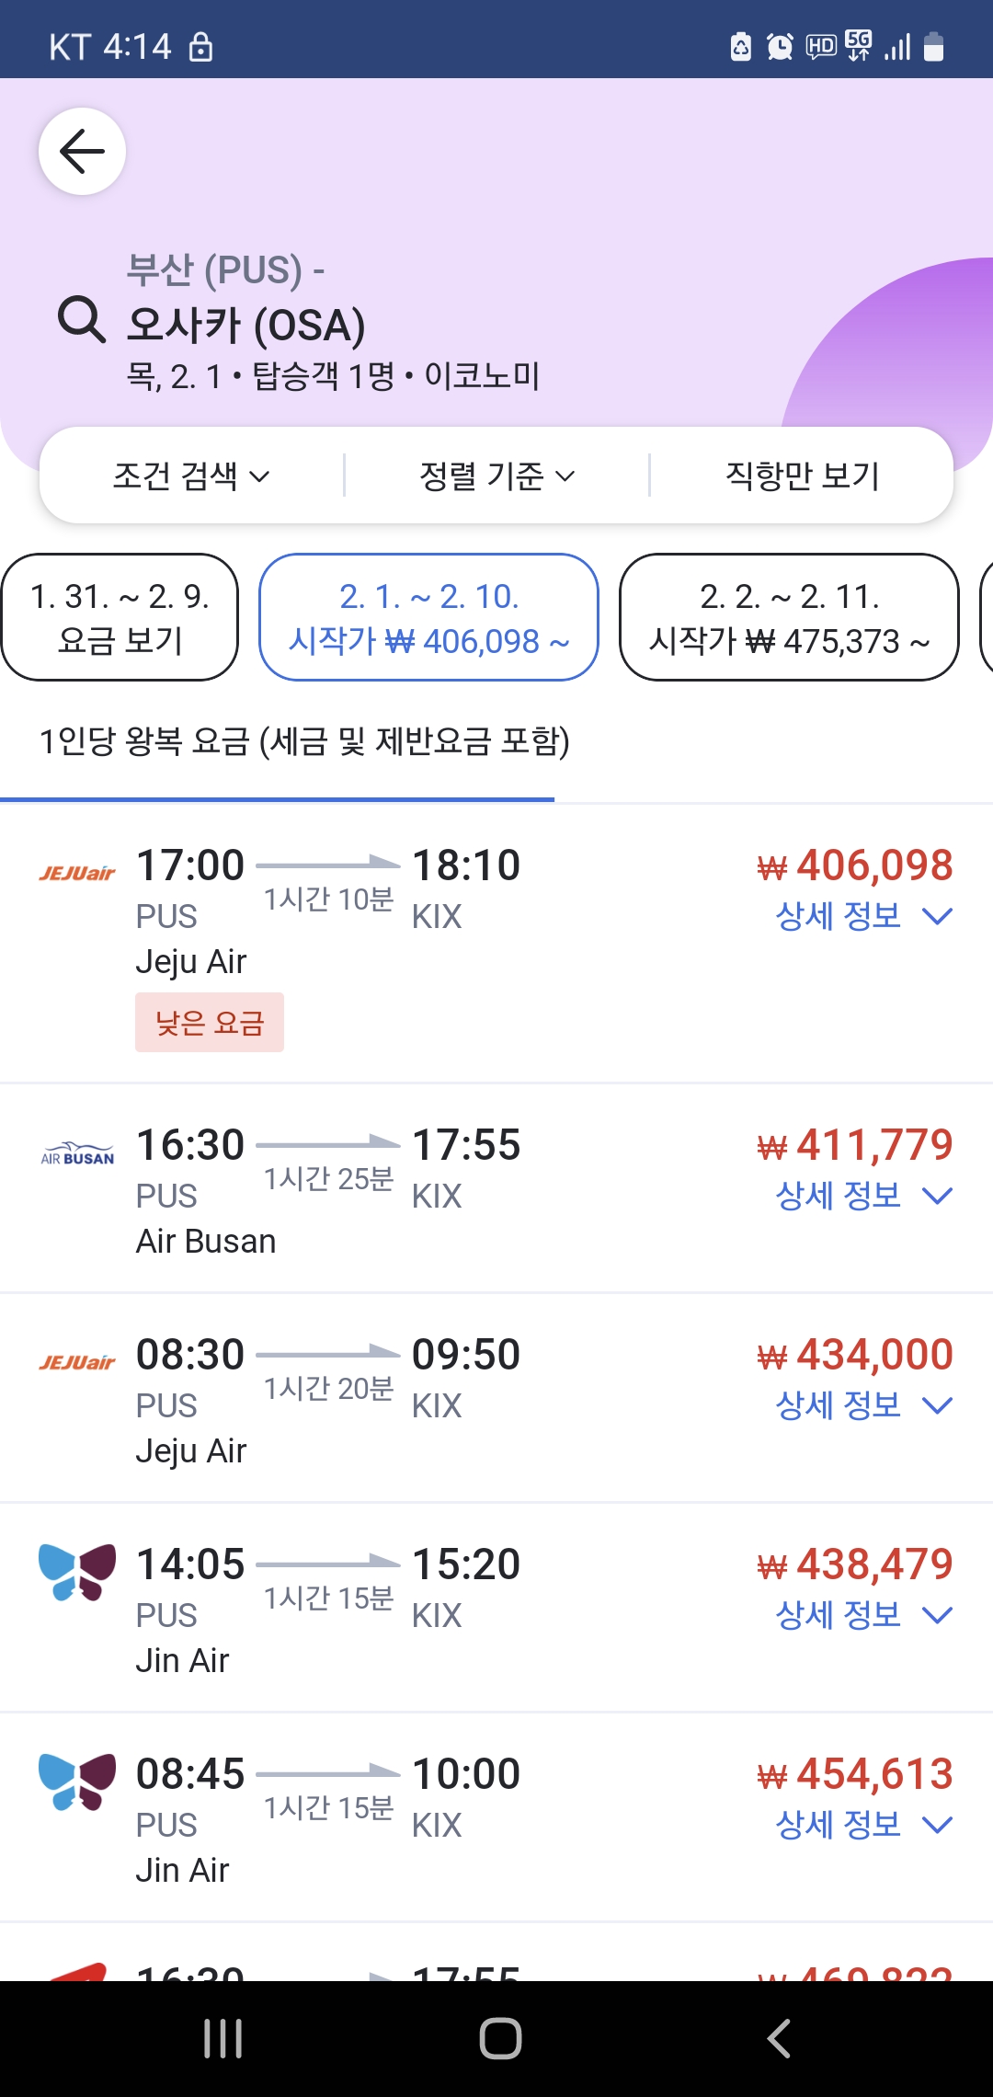This screenshot has width=993, height=2097.
Task: Tap the 낮은 요금 low fare badge
Action: click(x=210, y=1023)
